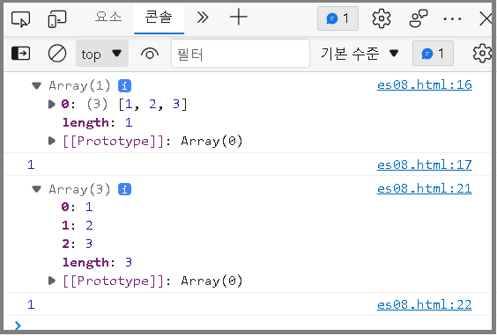Collapse the Array(3) log entry
The width and height of the screenshot is (497, 336).
(37, 189)
